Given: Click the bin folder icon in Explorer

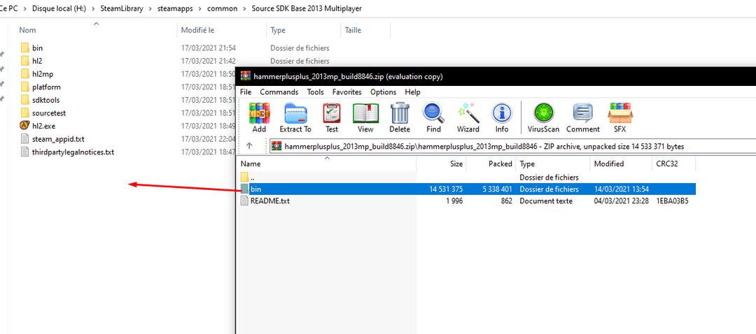Looking at the screenshot, I should click(25, 48).
